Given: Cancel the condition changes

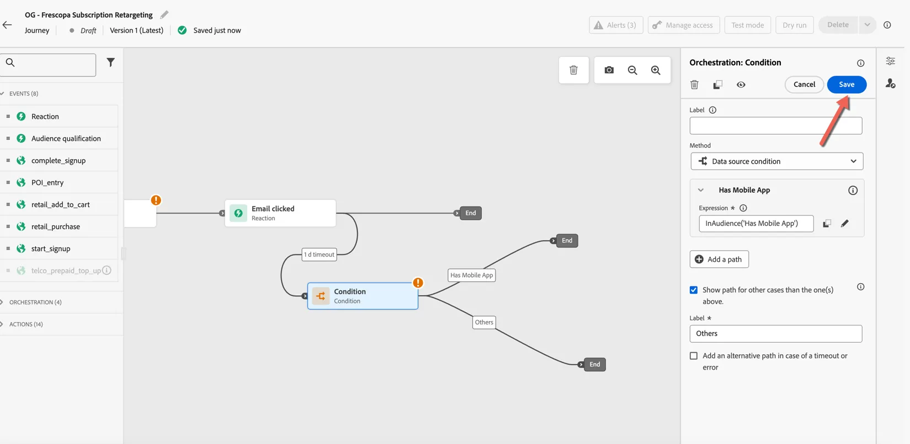Looking at the screenshot, I should pyautogui.click(x=804, y=84).
